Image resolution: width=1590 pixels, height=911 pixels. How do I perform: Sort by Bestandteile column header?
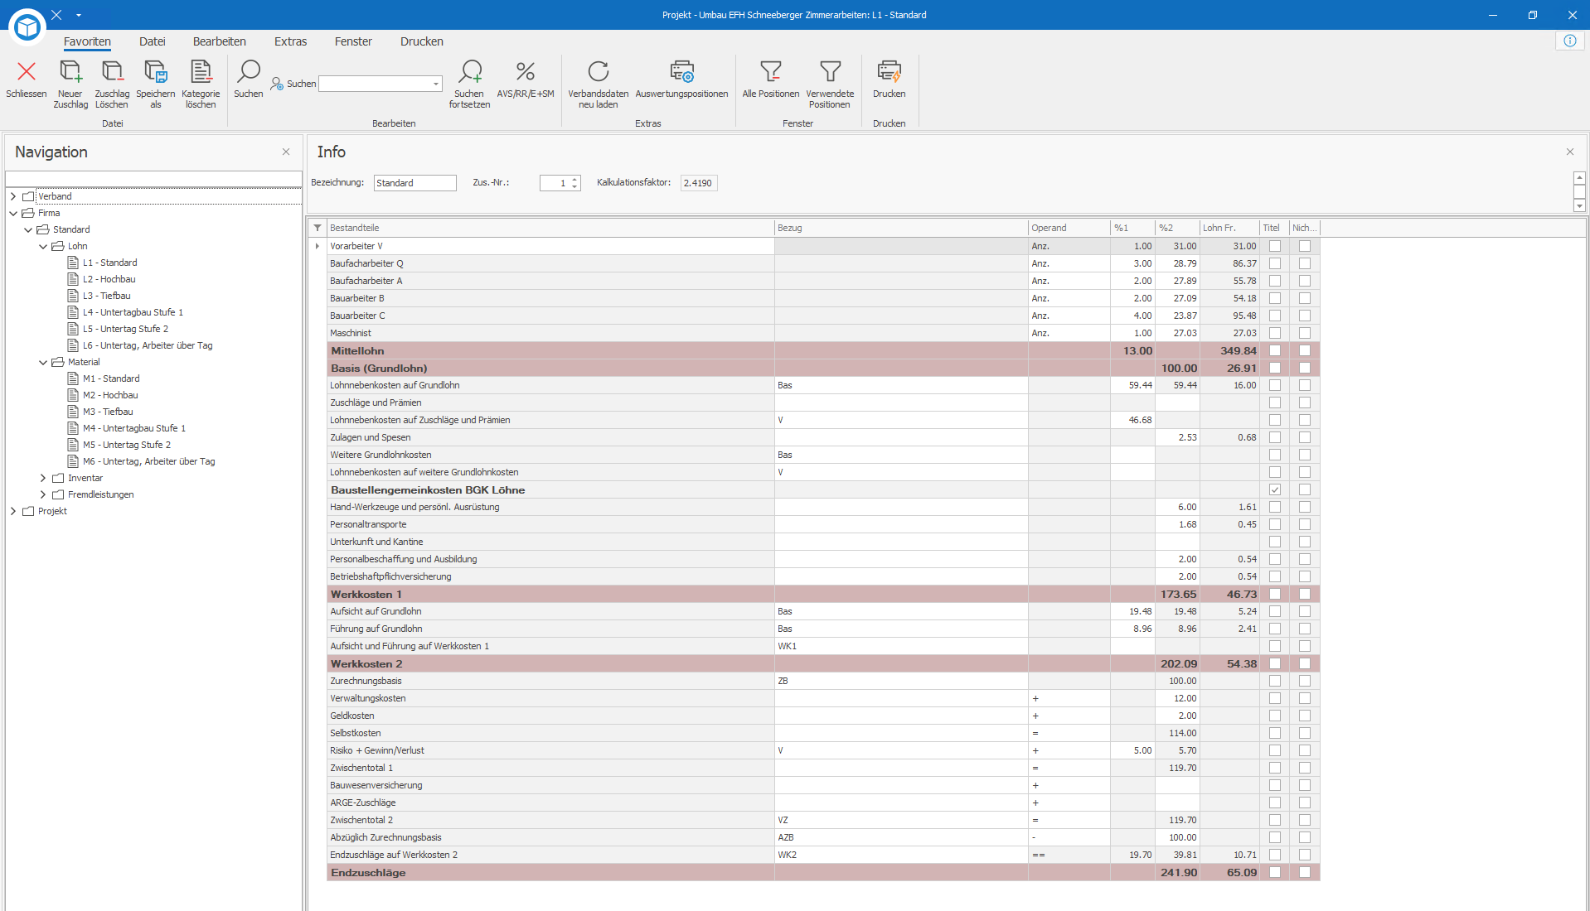[x=550, y=228]
